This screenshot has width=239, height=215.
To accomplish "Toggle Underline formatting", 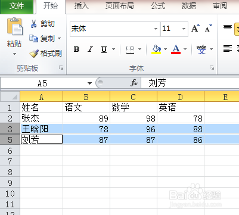I will click(104, 49).
